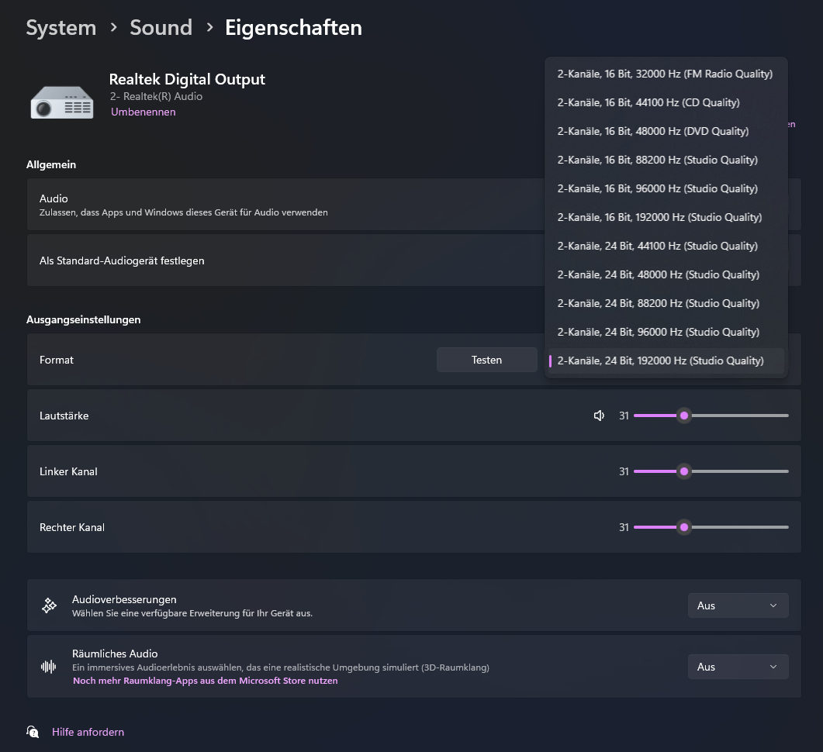This screenshot has width=823, height=752.
Task: Pick 24 Bit, 96000 Hz Studio Quality
Action: coord(658,332)
